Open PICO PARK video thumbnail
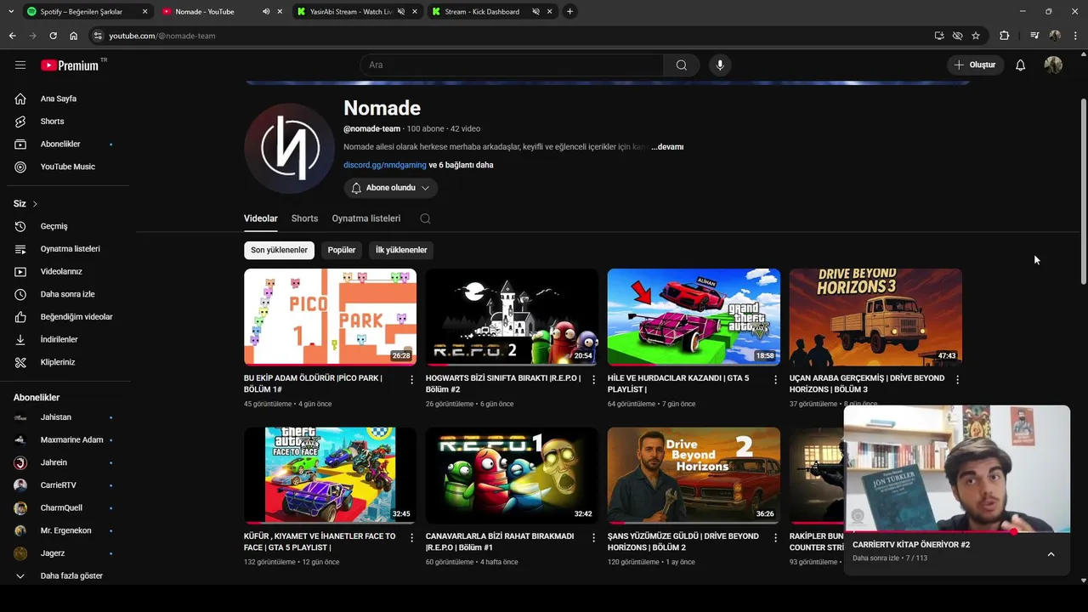Image resolution: width=1088 pixels, height=612 pixels. (330, 317)
